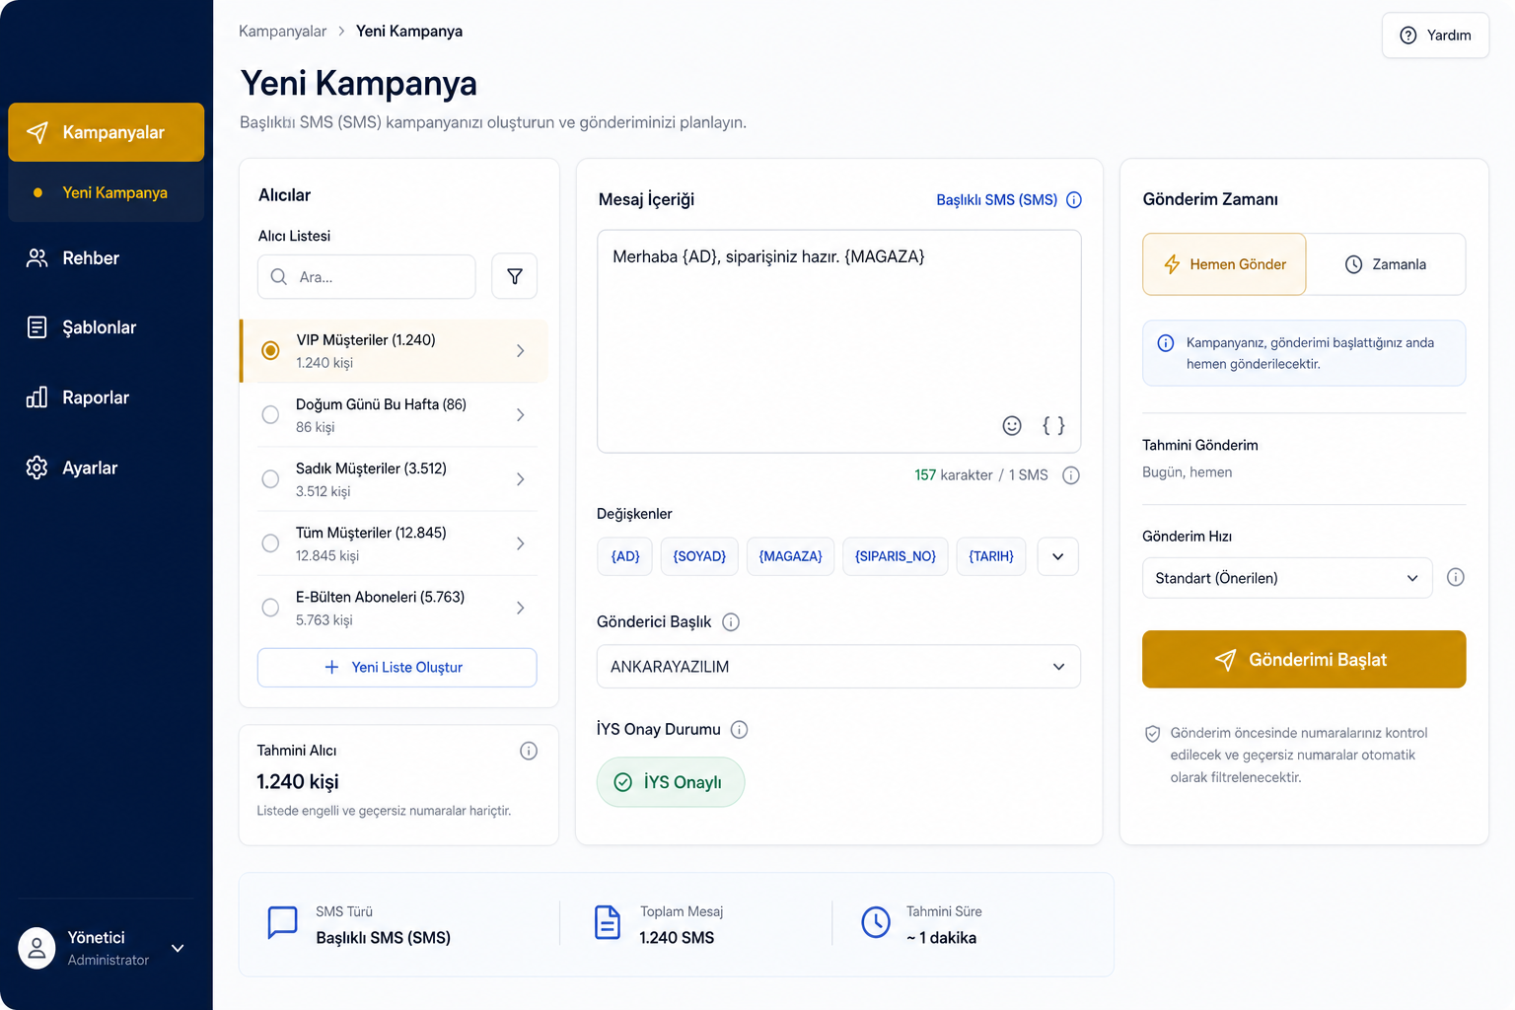Click the Gönderim Hızı info icon
The width and height of the screenshot is (1515, 1010).
[x=1456, y=578]
